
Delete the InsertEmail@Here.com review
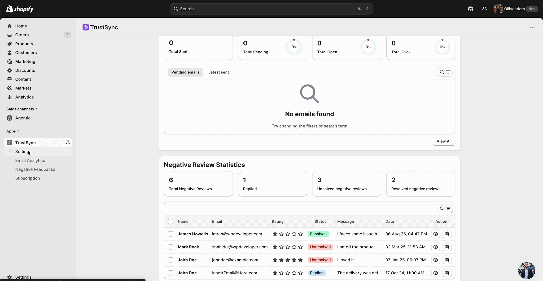click(447, 273)
